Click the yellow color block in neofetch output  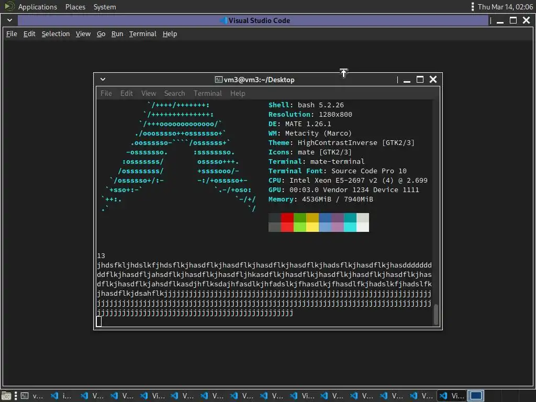pos(312,222)
